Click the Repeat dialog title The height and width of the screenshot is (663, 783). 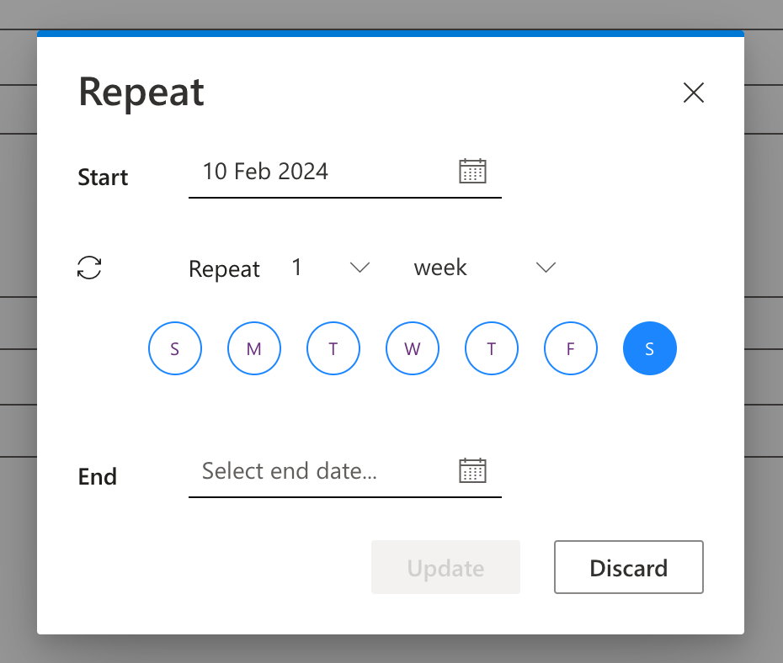(x=141, y=91)
